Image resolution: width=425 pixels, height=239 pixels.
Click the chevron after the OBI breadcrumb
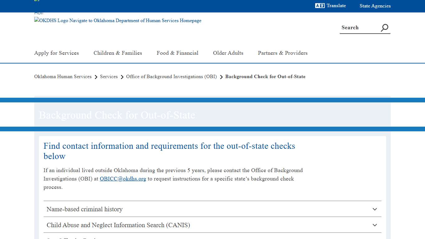tap(221, 77)
